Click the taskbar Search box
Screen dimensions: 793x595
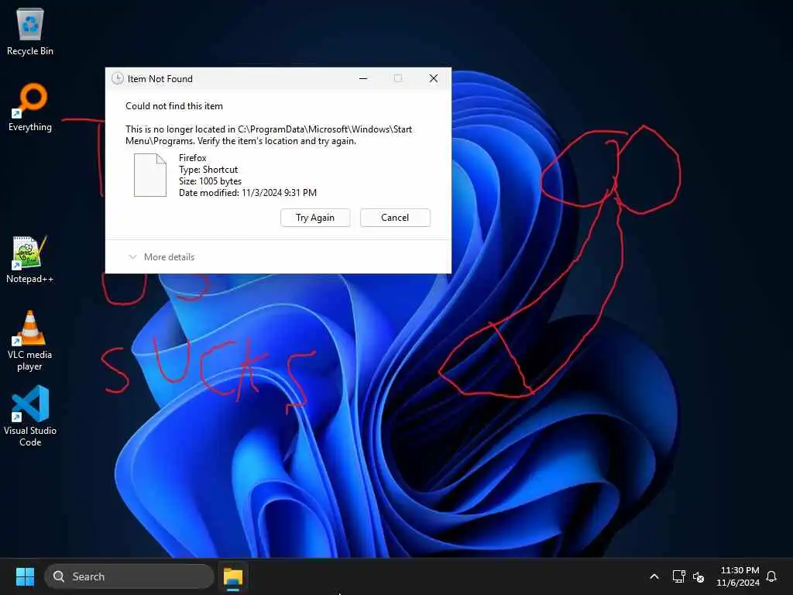pyautogui.click(x=129, y=576)
